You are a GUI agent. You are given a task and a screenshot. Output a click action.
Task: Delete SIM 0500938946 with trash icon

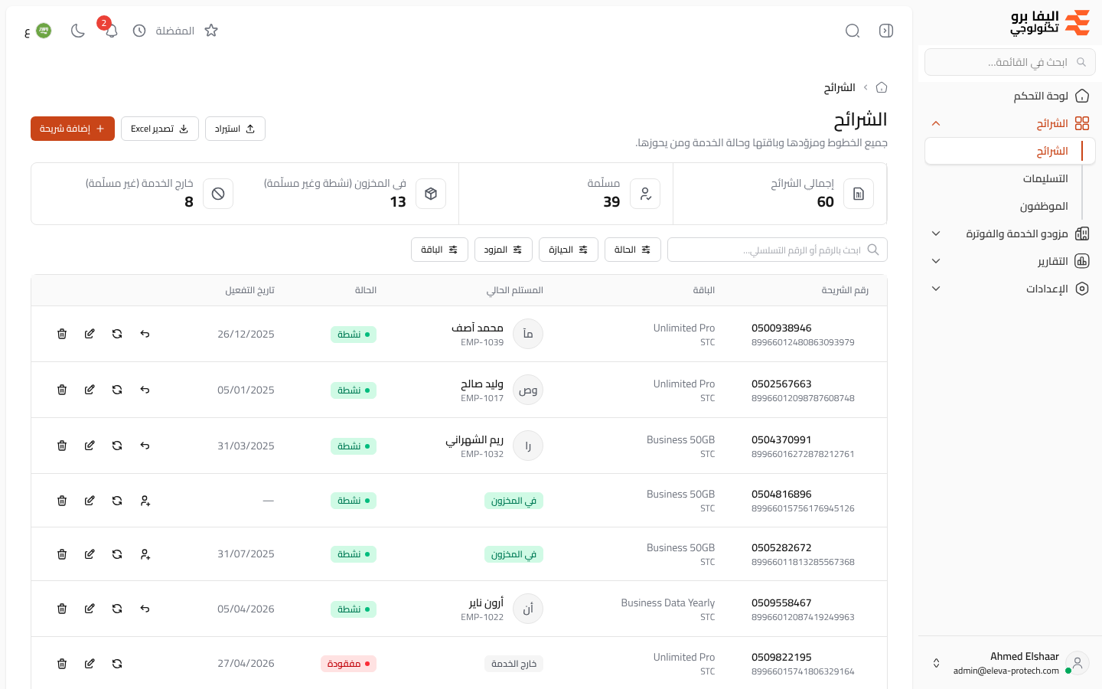click(62, 334)
